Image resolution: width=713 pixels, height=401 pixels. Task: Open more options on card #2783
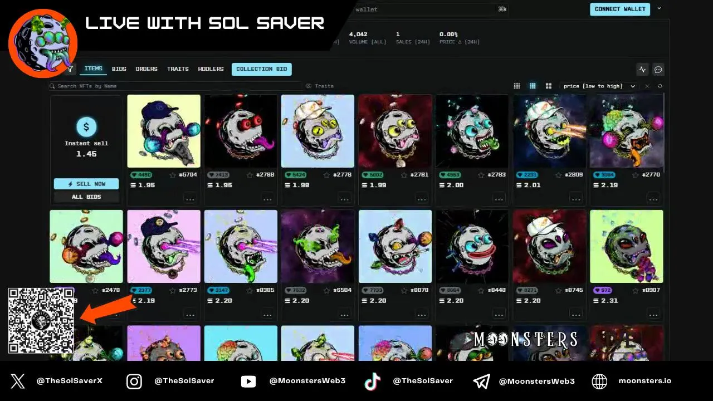click(499, 198)
